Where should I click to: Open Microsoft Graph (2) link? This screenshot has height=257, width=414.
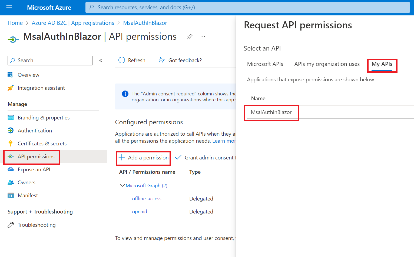(147, 186)
